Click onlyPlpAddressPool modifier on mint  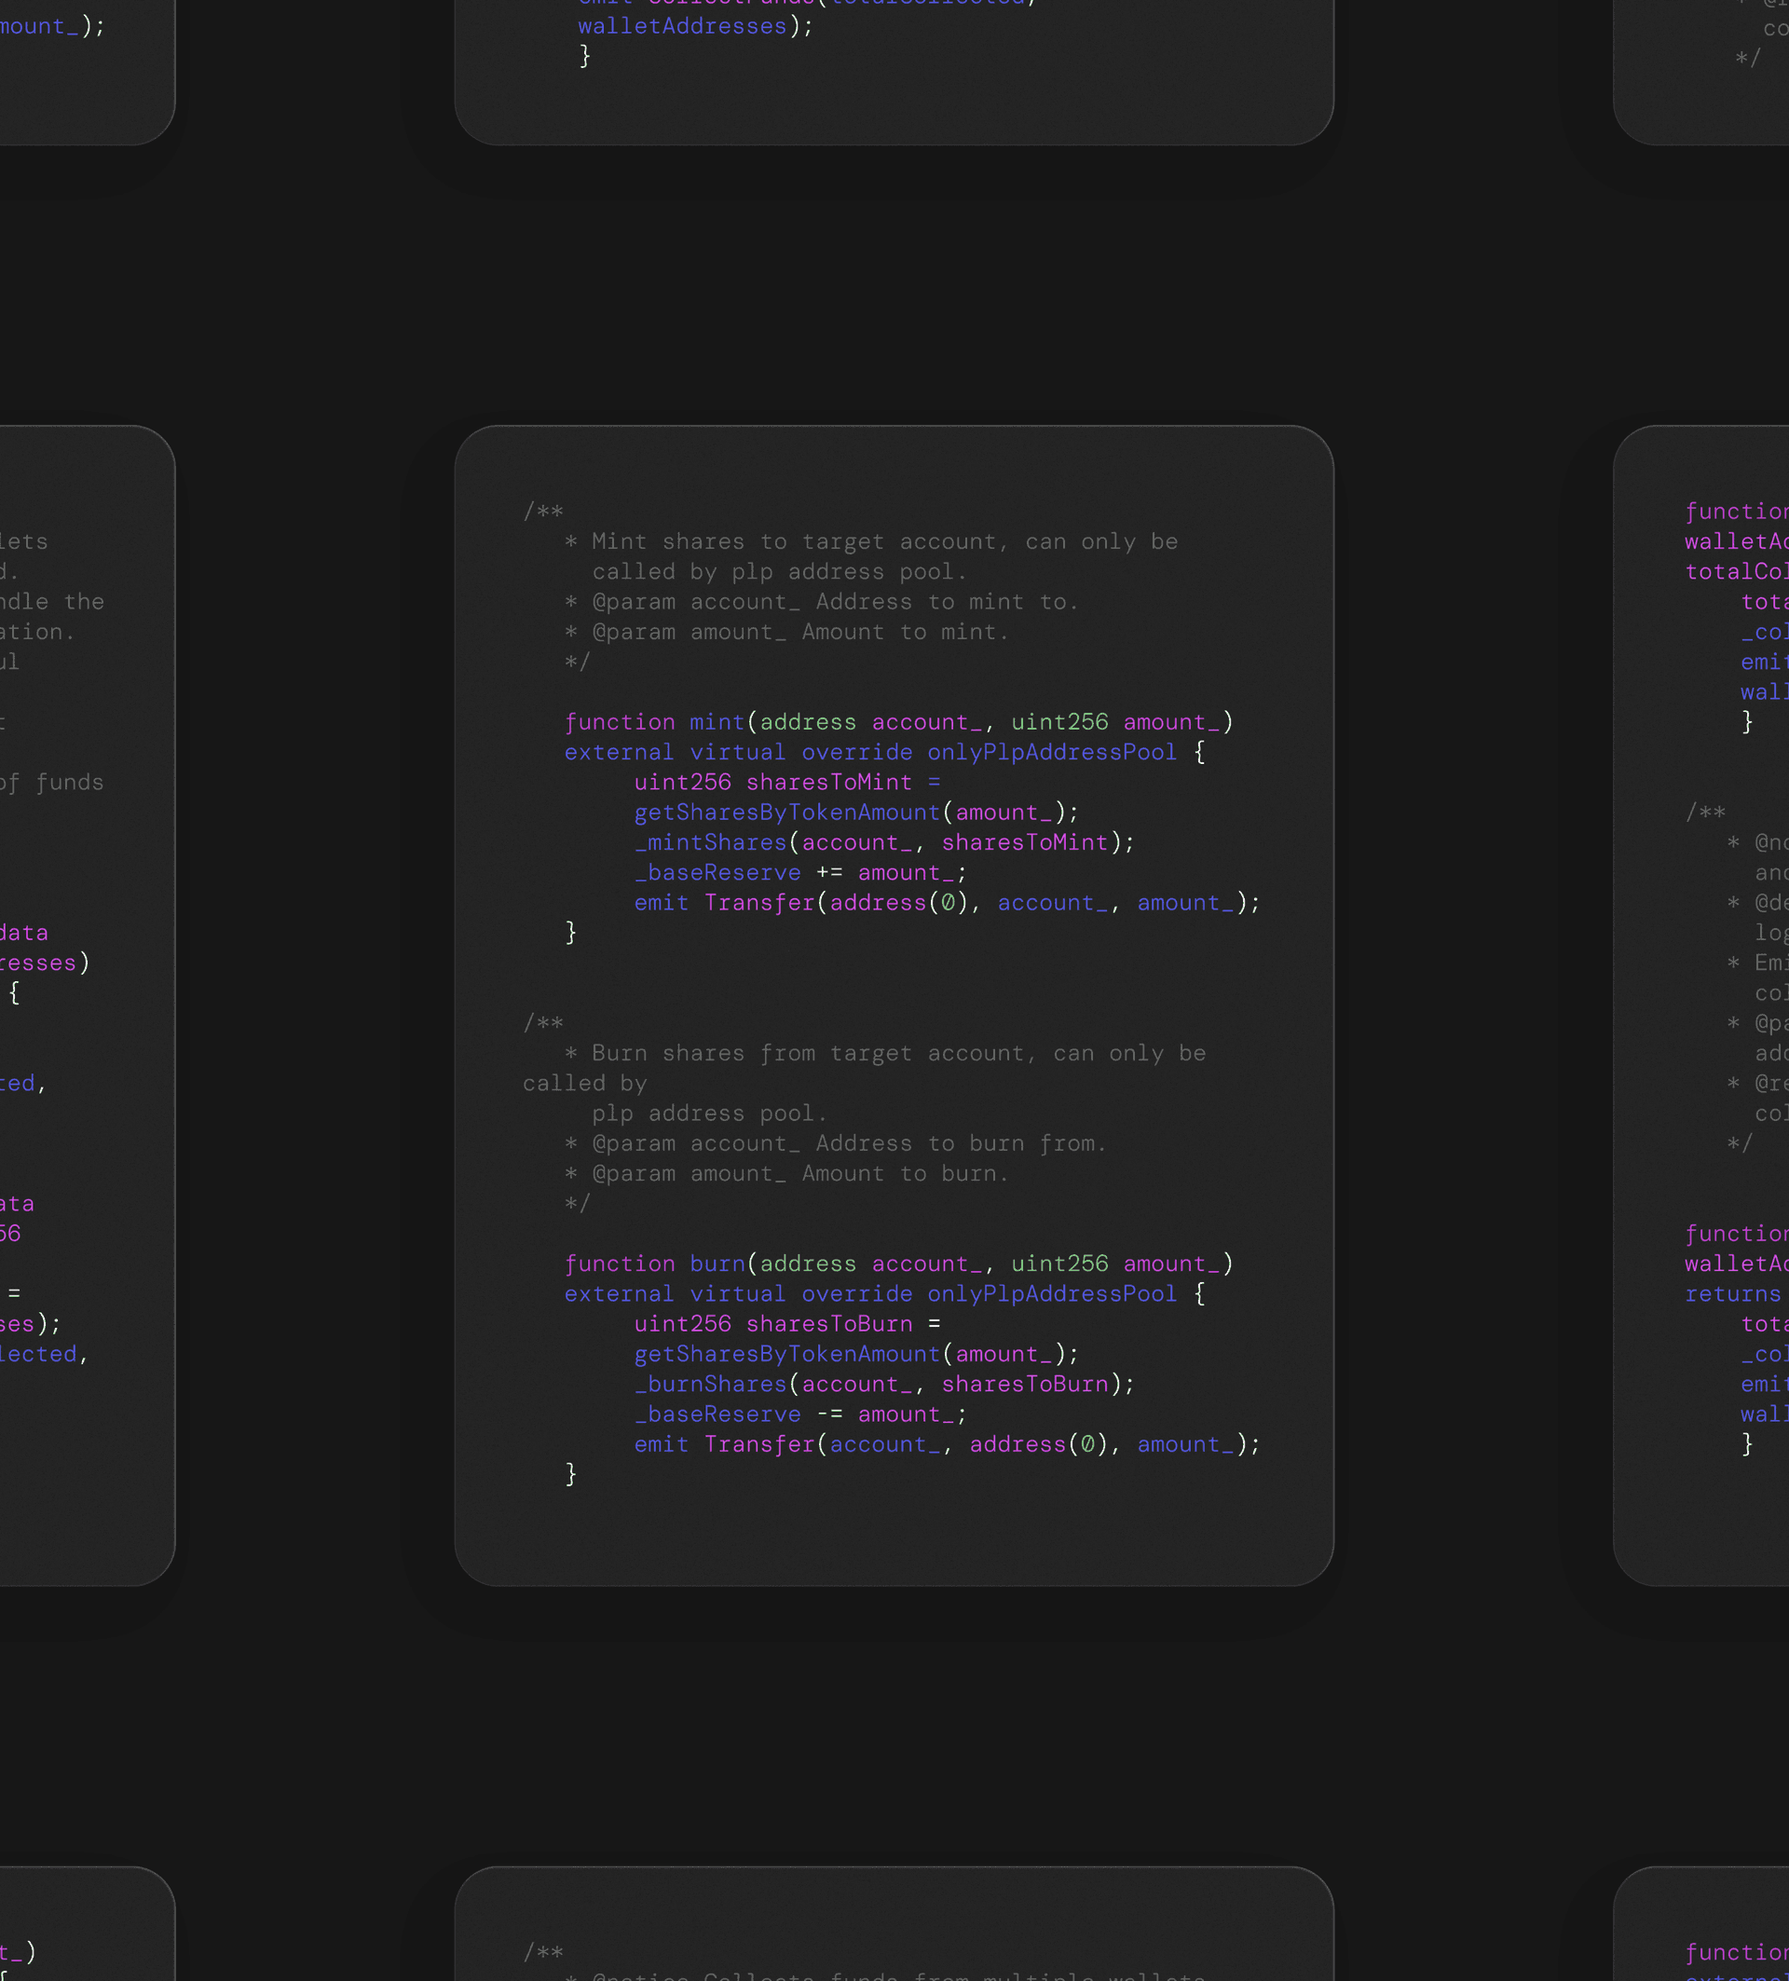pos(1051,753)
